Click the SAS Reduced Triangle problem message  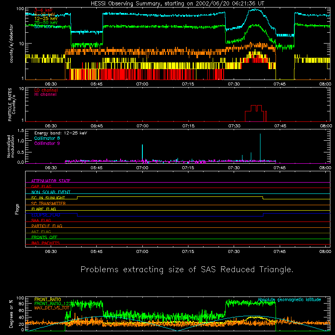(x=187, y=270)
